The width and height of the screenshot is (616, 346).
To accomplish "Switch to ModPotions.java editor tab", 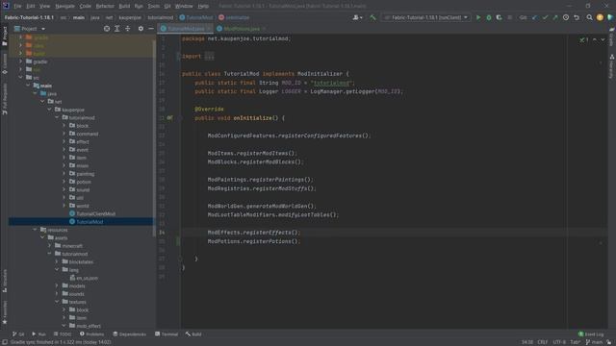I will coord(242,29).
